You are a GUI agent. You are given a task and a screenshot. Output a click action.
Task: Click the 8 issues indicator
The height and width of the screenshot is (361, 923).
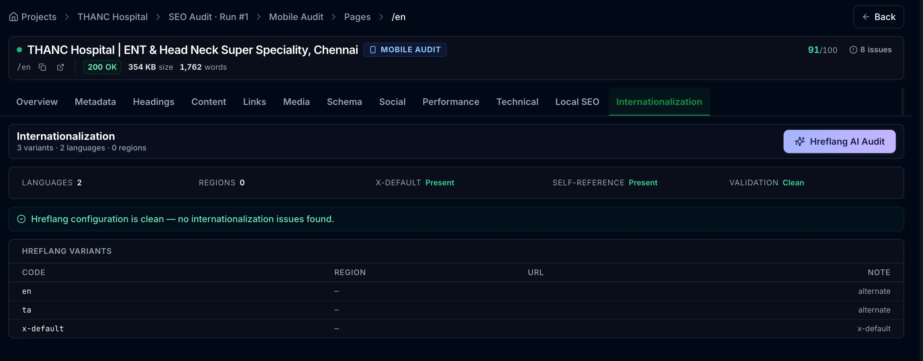(870, 50)
